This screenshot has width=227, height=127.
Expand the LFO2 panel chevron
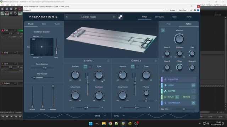point(124,115)
